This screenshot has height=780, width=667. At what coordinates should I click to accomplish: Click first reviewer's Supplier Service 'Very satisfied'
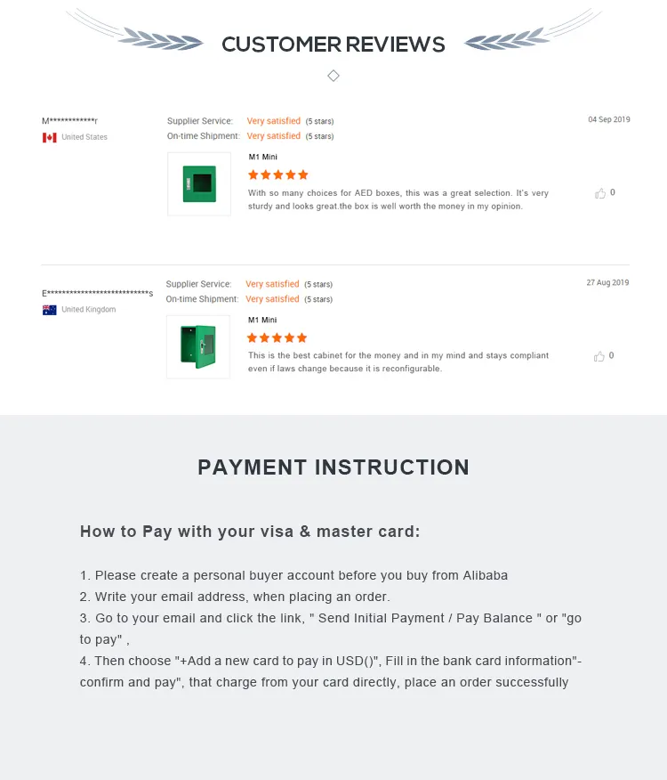coord(274,121)
